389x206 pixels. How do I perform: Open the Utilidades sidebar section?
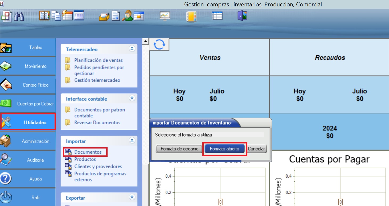(x=28, y=122)
